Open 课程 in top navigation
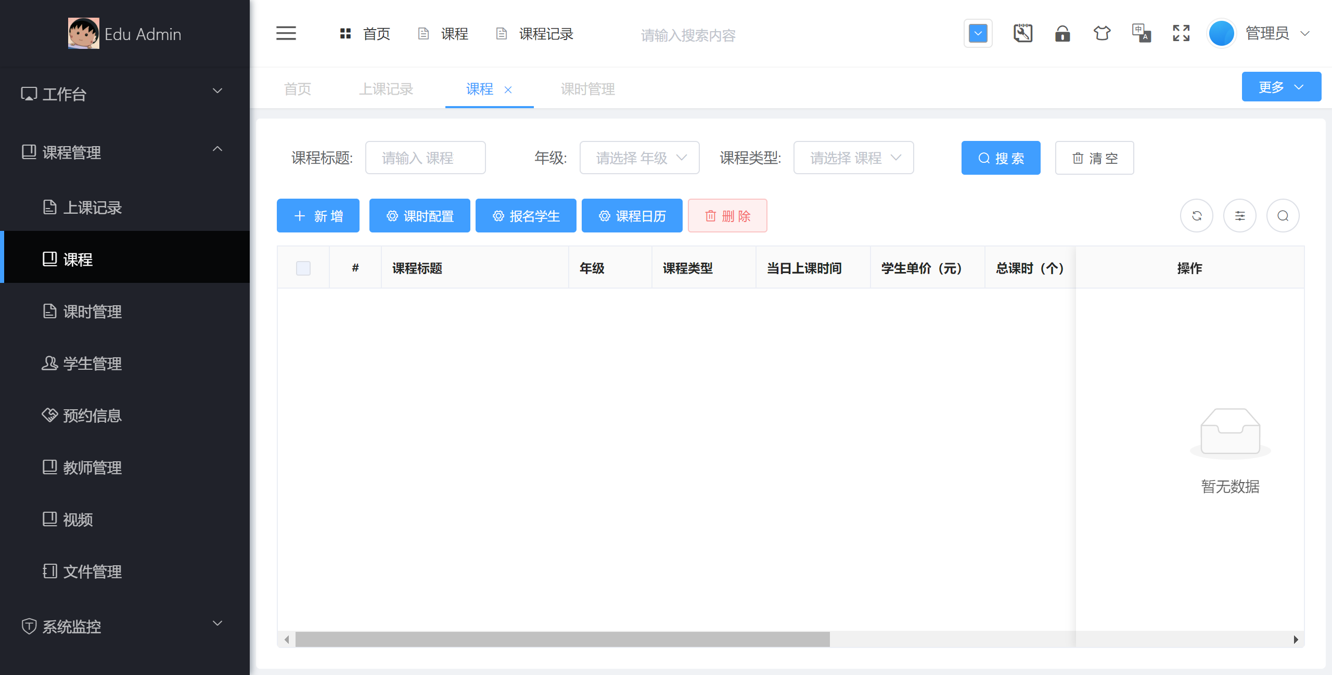The image size is (1332, 675). (443, 34)
